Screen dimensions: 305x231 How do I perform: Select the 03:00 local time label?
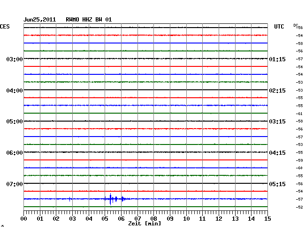click(x=15, y=59)
